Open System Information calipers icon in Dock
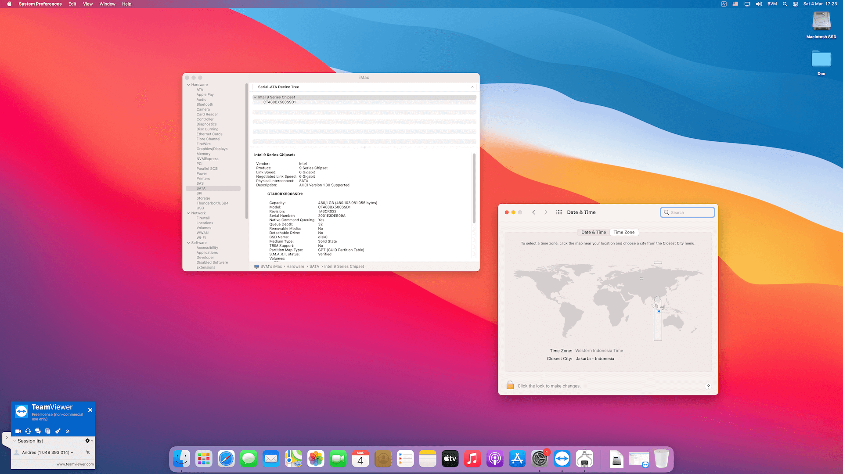Image resolution: width=843 pixels, height=474 pixels. pyautogui.click(x=584, y=459)
